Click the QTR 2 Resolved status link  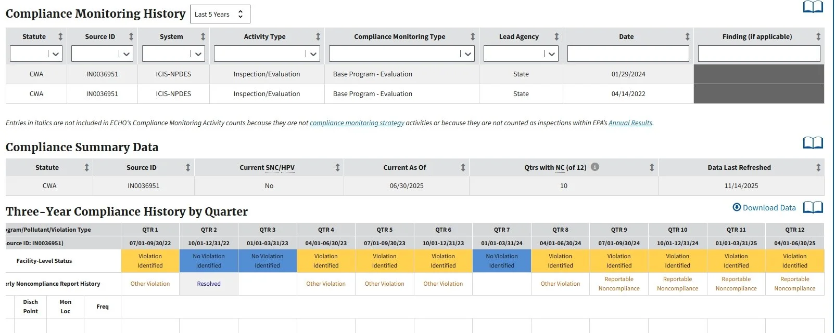click(209, 284)
